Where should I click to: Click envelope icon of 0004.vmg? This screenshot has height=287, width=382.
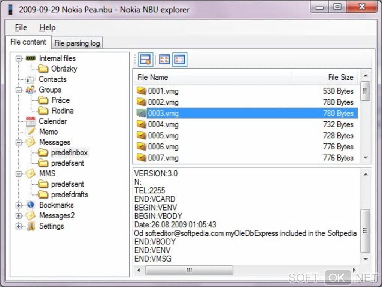point(141,125)
